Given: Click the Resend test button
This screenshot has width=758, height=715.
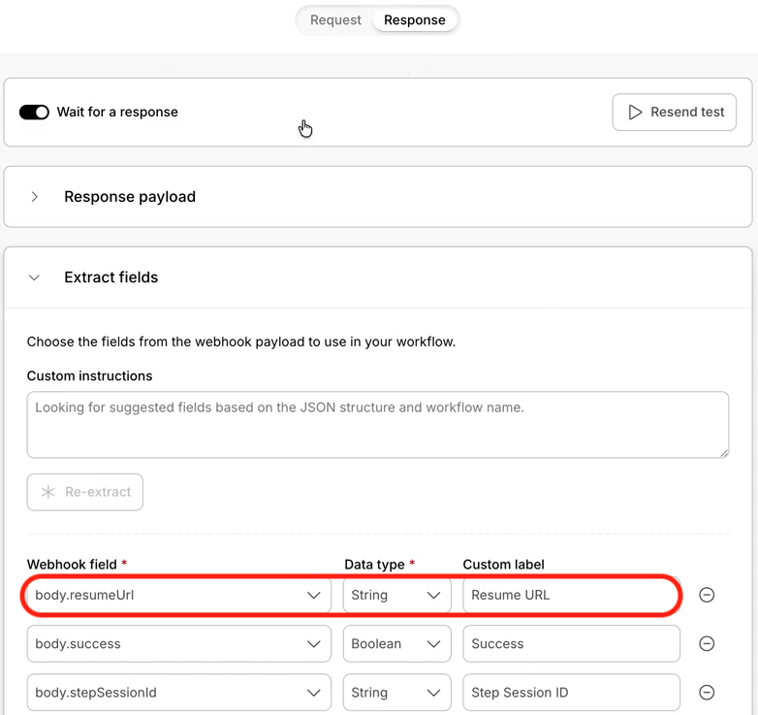Looking at the screenshot, I should click(674, 112).
